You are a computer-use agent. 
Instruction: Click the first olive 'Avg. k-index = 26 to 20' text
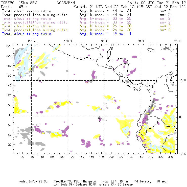(106, 26)
